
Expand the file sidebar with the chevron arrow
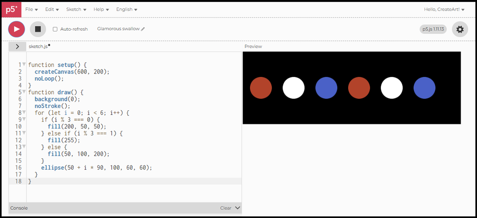17,46
